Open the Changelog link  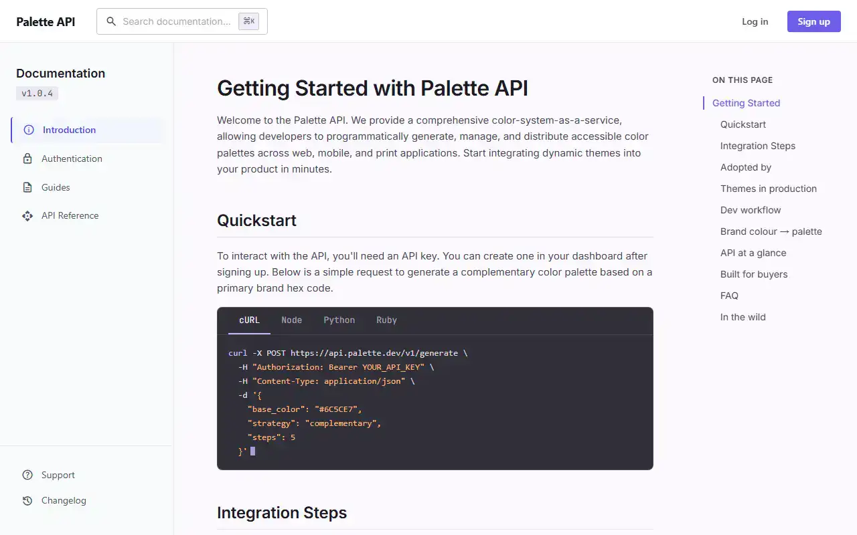coord(86,500)
